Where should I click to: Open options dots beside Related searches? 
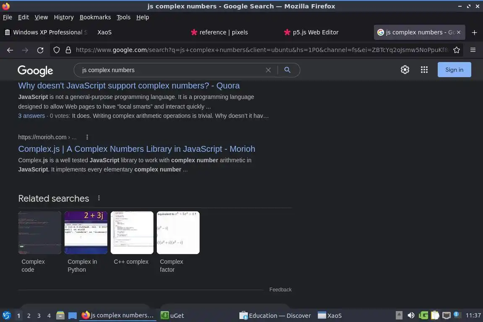point(99,198)
